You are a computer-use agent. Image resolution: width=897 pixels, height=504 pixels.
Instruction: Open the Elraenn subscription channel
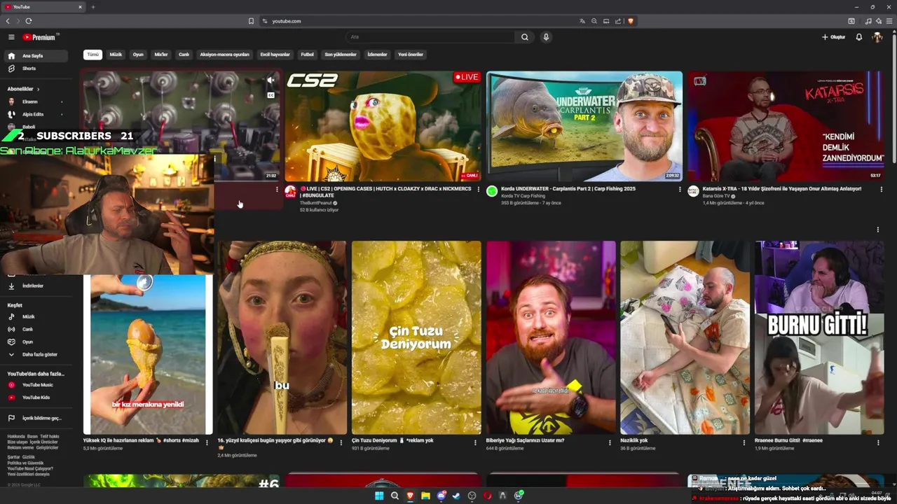coord(36,101)
